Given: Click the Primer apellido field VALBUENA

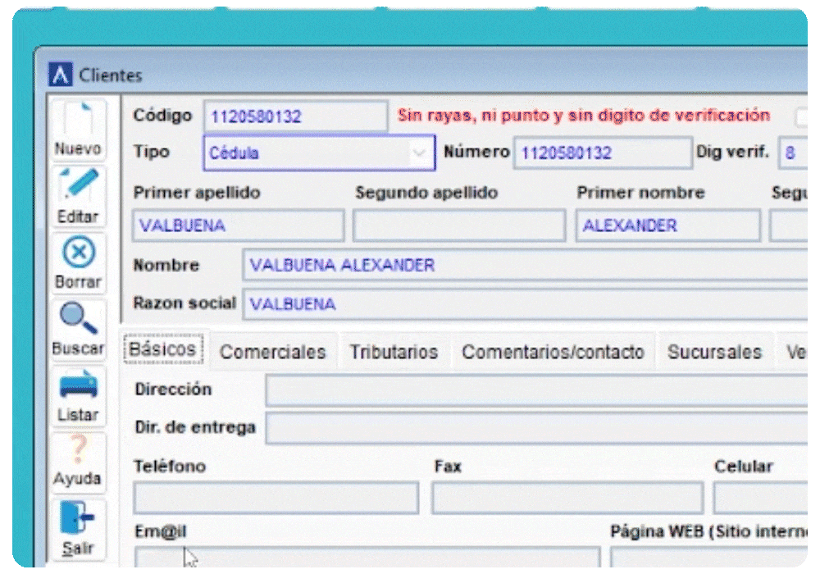Looking at the screenshot, I should [238, 225].
